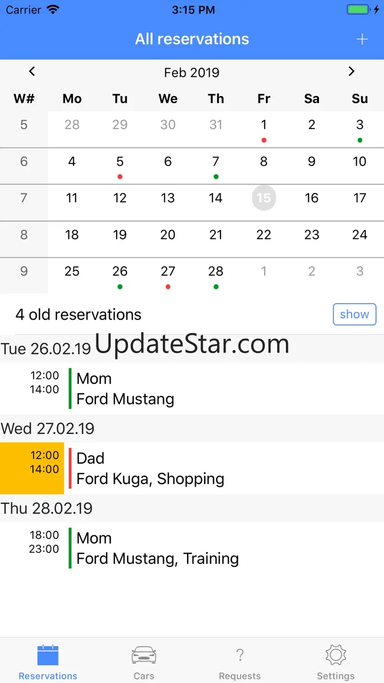Open Mom's Ford Mustang Training reservation

tap(197, 548)
